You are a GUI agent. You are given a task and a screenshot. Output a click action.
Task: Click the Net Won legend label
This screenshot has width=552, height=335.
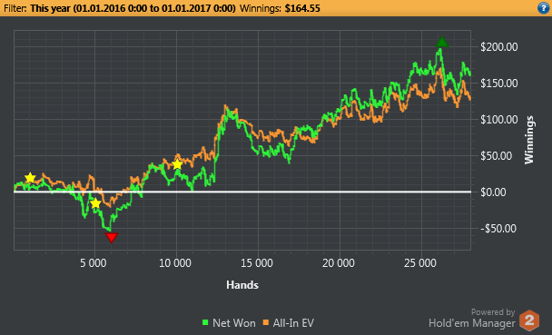(233, 322)
